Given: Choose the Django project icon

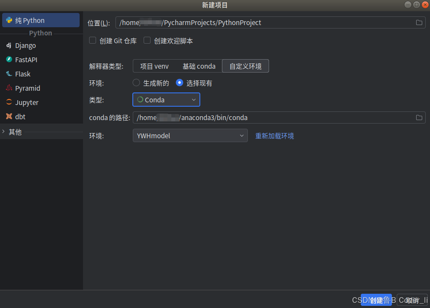Looking at the screenshot, I should 9,45.
